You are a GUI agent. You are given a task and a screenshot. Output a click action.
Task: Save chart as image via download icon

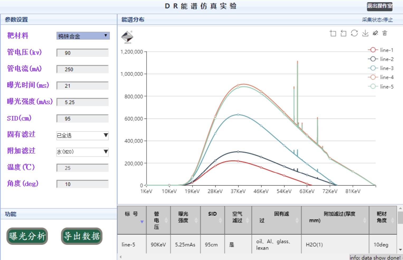tap(365, 33)
